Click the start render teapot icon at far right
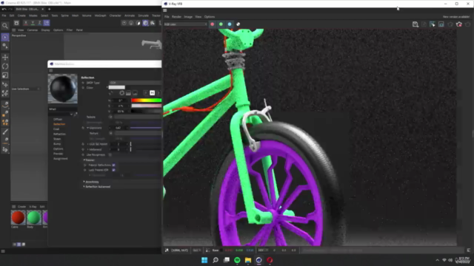The height and width of the screenshot is (266, 474). 468,24
